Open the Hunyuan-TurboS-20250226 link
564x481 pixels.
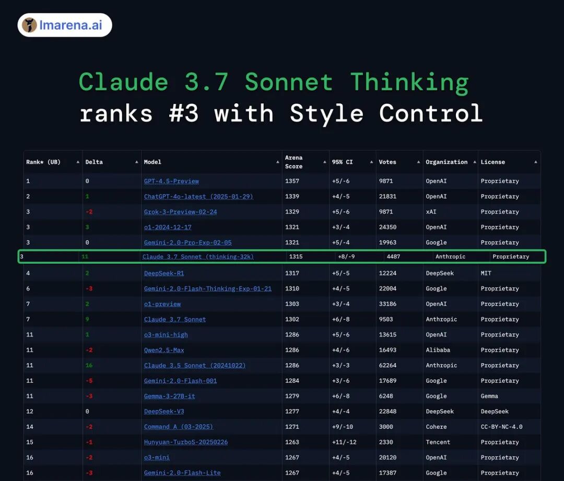click(x=186, y=442)
